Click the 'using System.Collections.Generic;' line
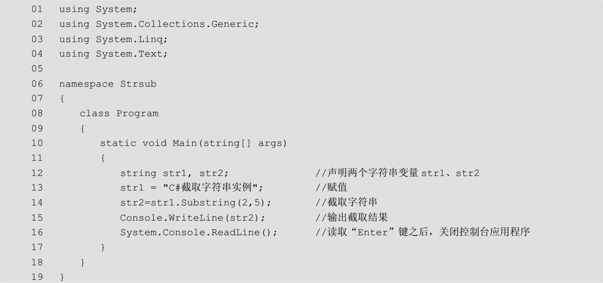 click(159, 24)
